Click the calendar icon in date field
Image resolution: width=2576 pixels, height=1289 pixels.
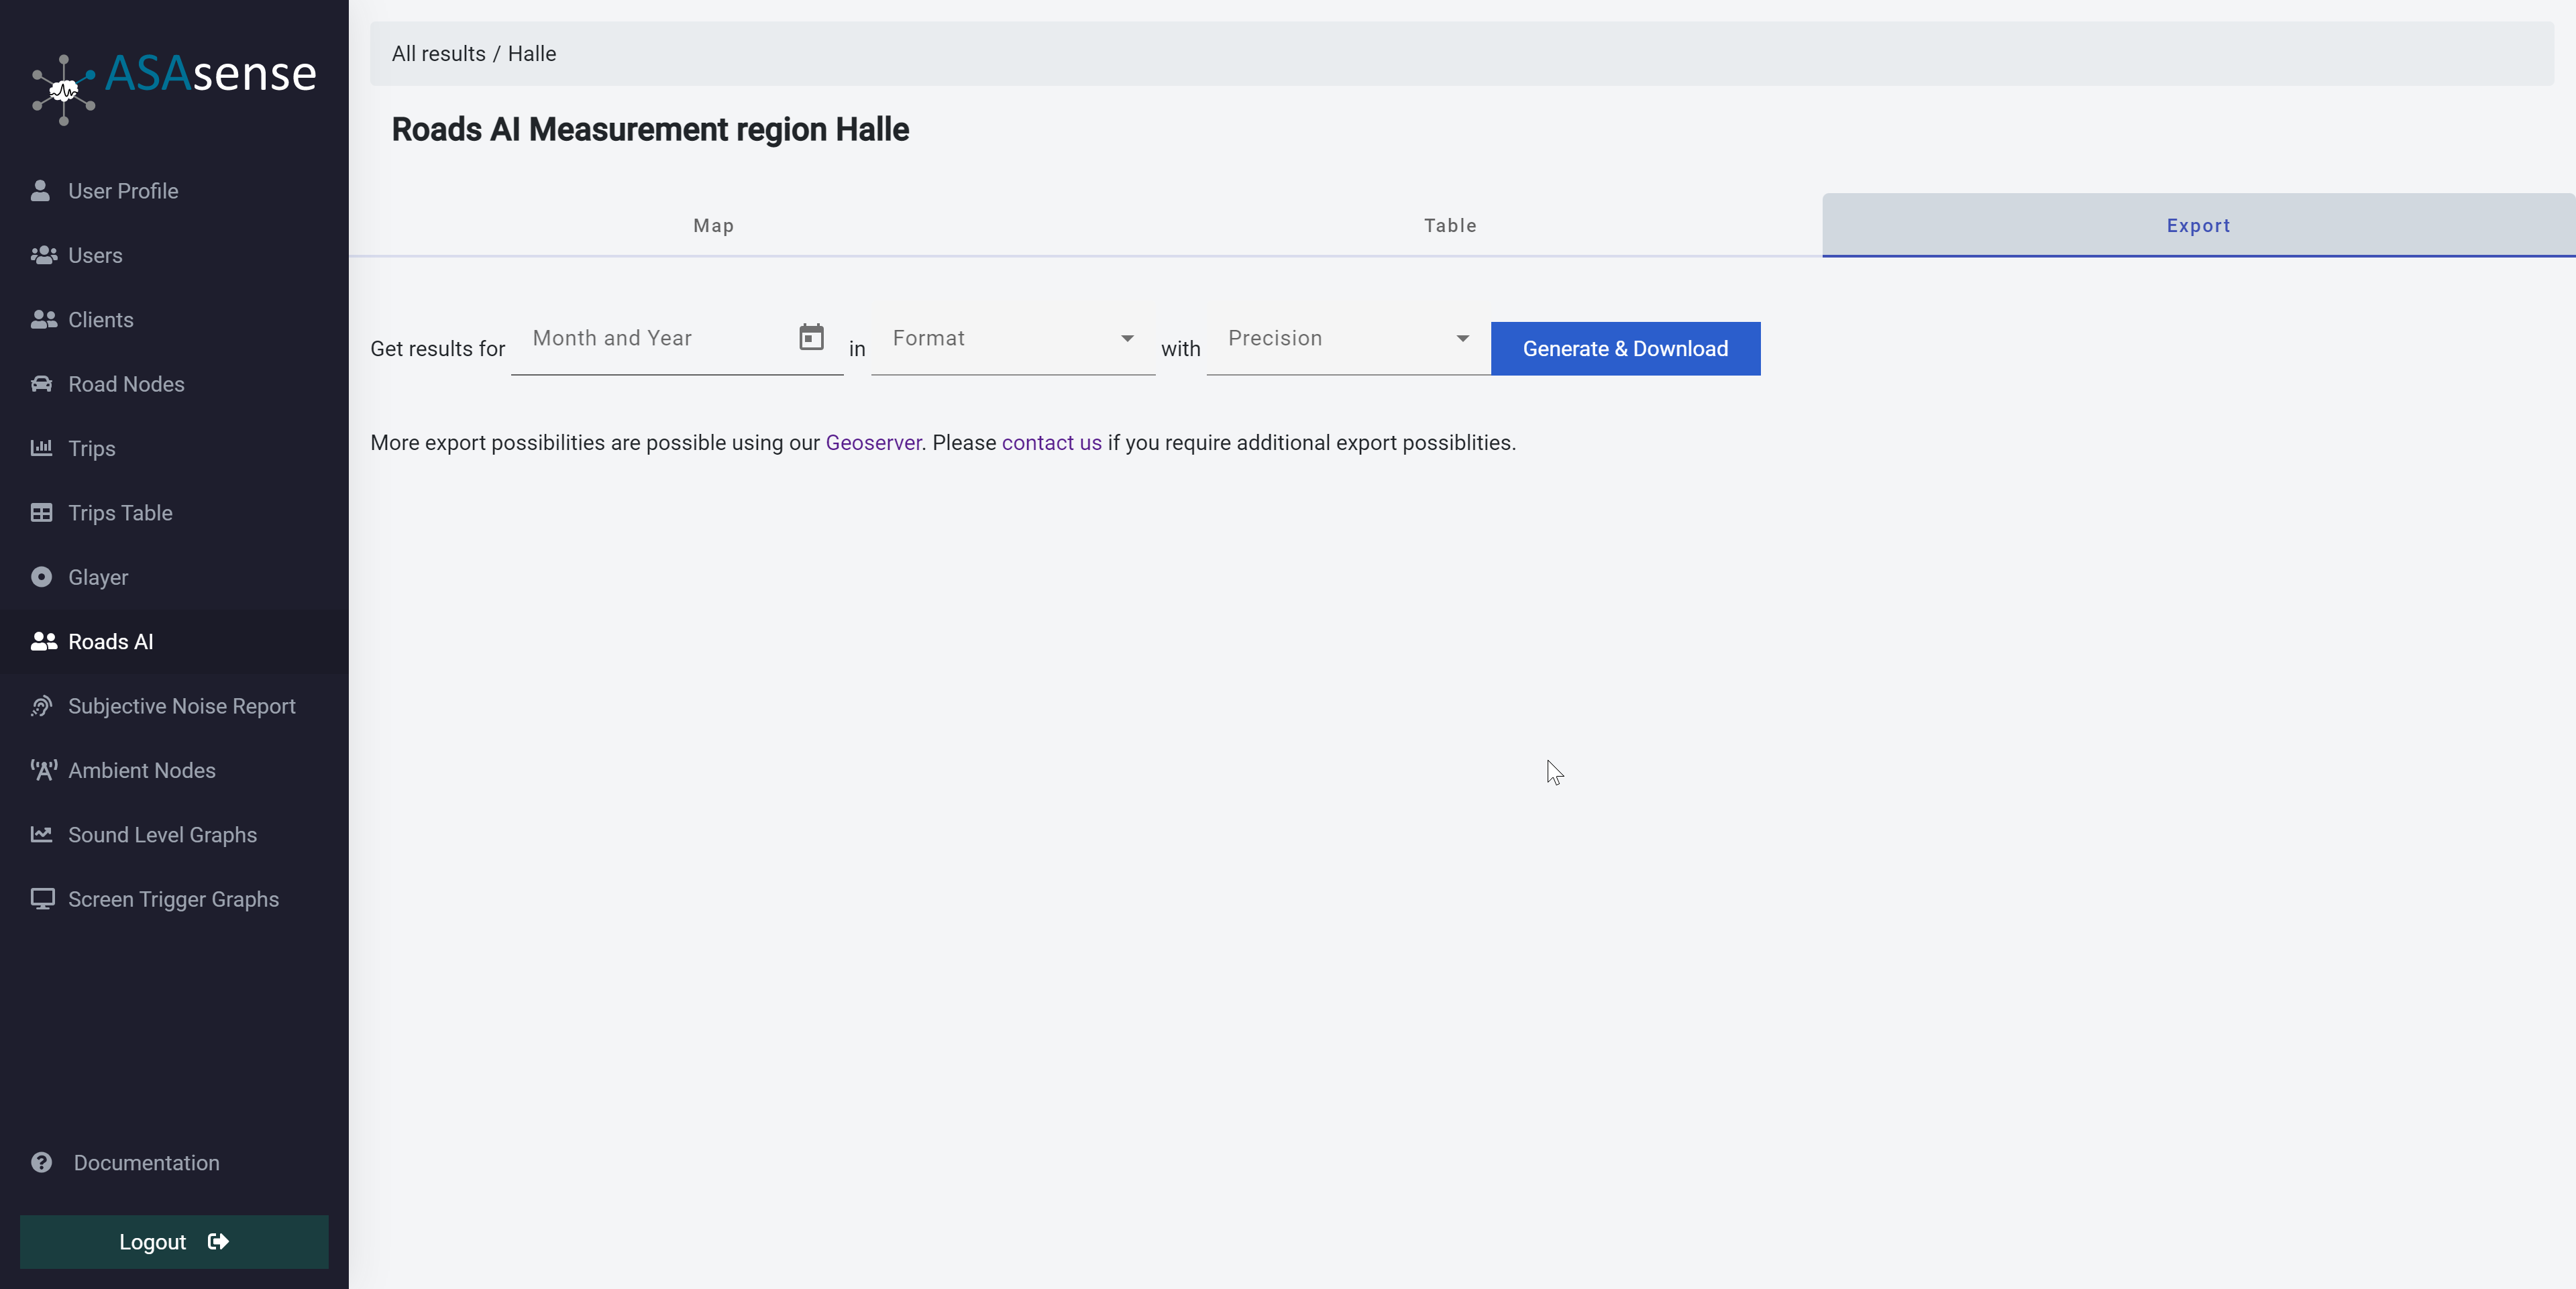point(811,337)
